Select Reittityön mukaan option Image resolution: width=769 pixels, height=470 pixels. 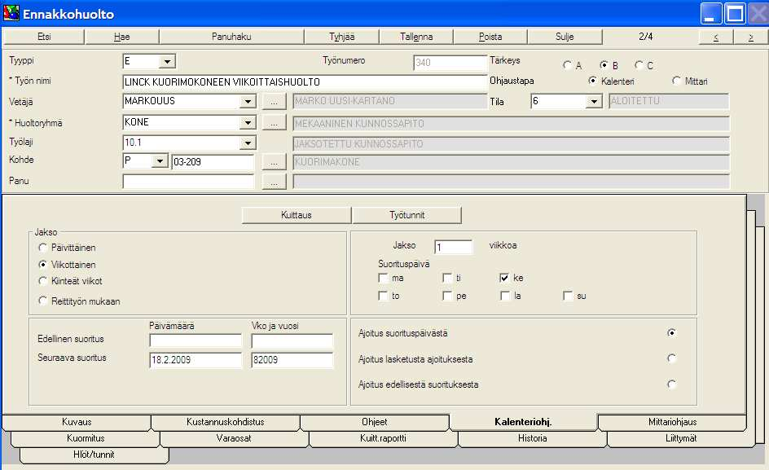(42, 301)
